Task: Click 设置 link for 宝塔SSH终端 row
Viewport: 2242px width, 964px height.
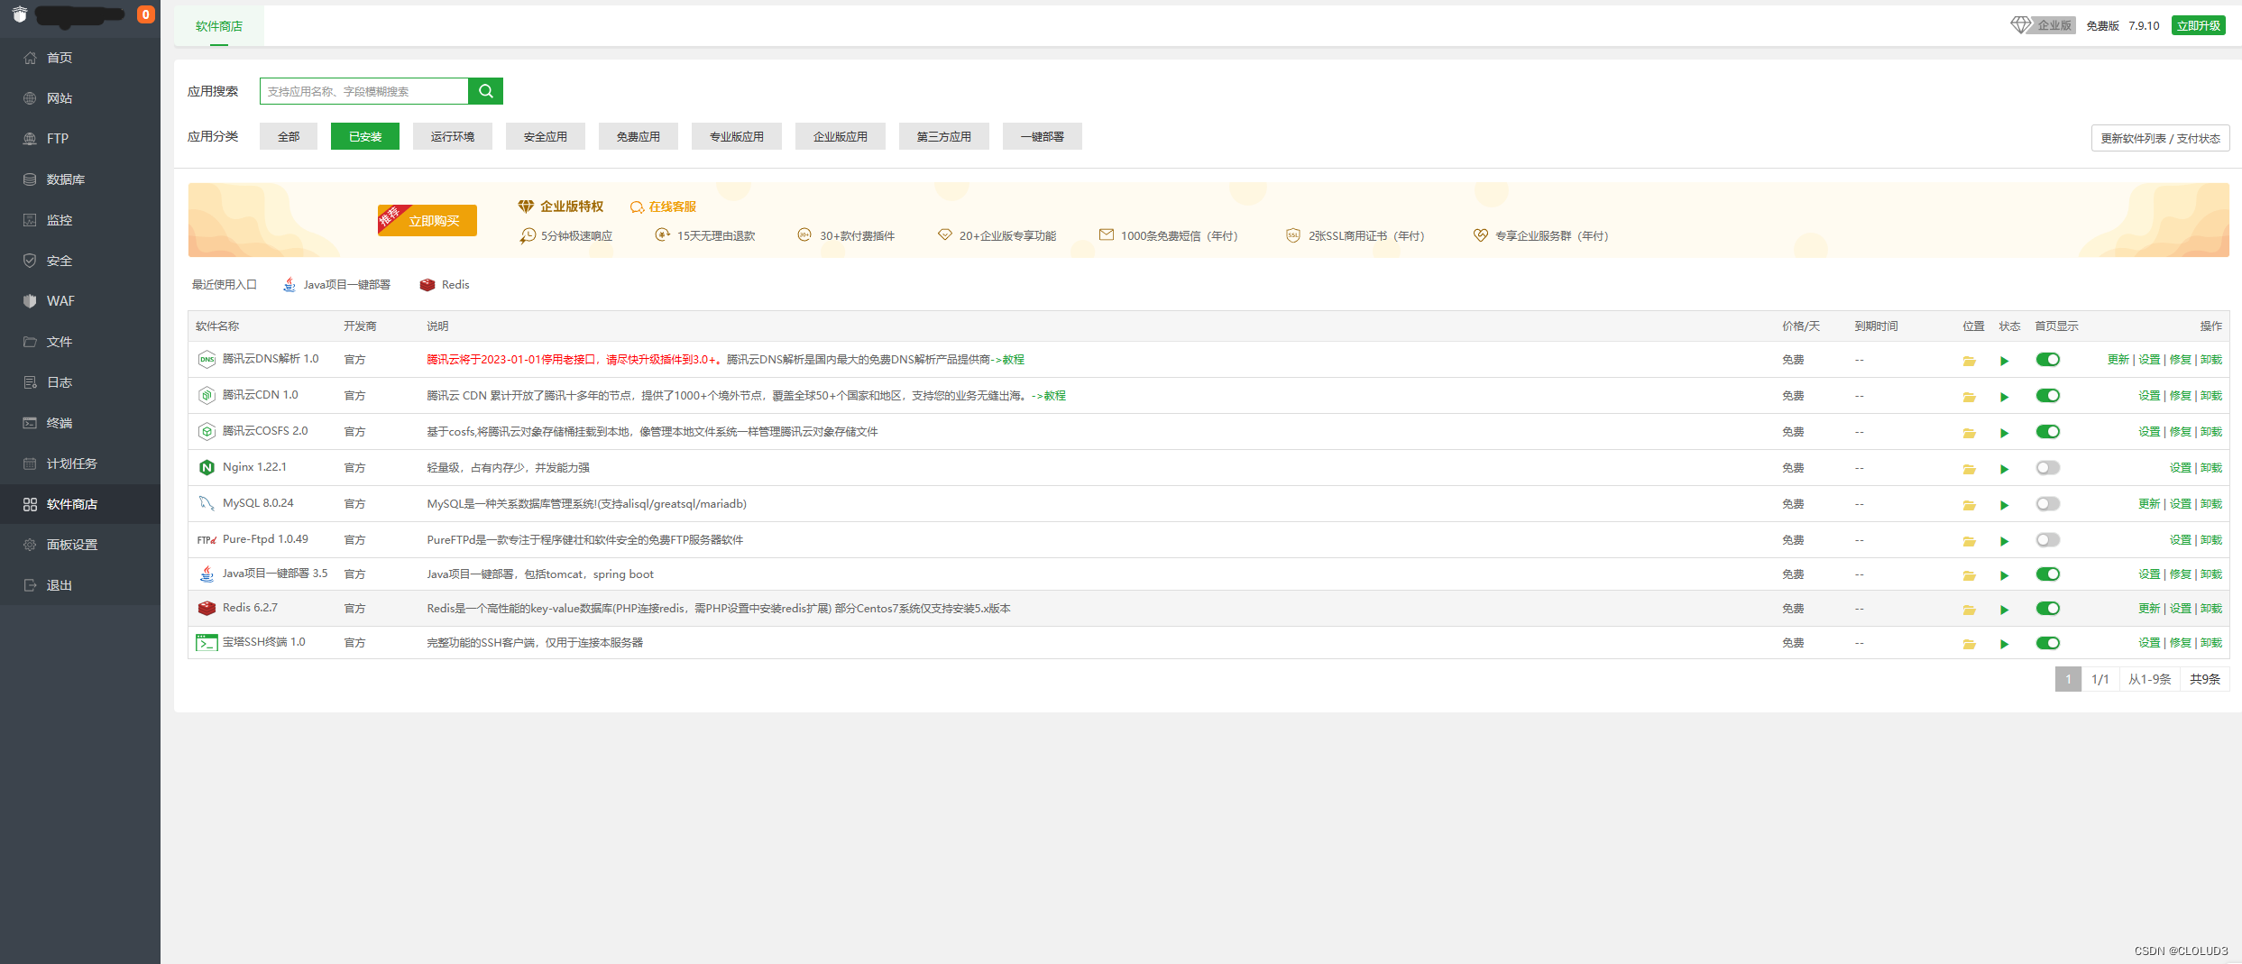Action: coord(2149,643)
